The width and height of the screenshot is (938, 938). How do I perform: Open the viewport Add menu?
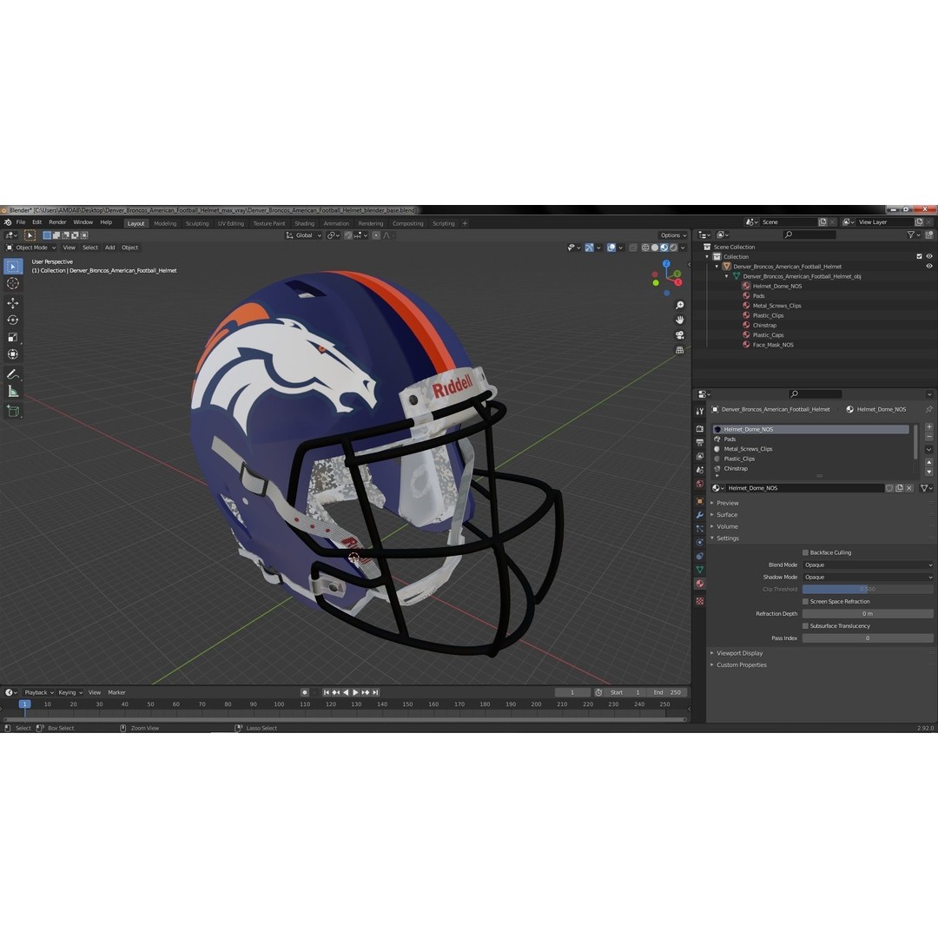tap(110, 248)
